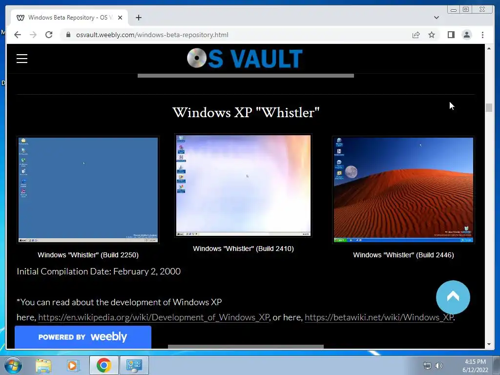Viewport: 500px width, 375px height.
Task: Open the volume speaker tray icon
Action: point(439,366)
